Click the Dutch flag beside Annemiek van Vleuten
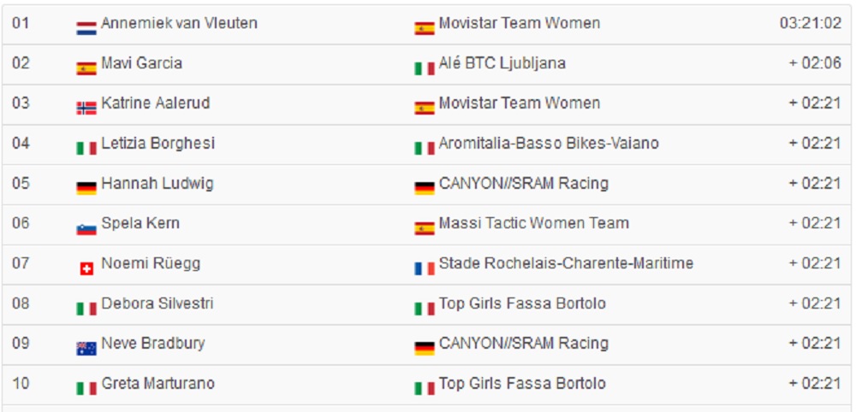Screen dimensions: 856x412 (86, 28)
